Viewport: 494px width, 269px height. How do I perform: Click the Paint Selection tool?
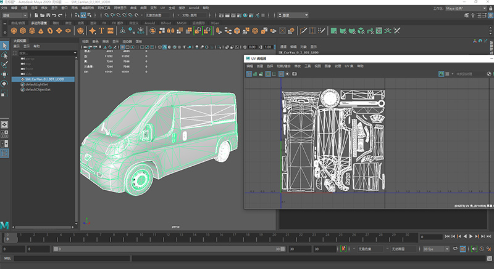click(4, 64)
